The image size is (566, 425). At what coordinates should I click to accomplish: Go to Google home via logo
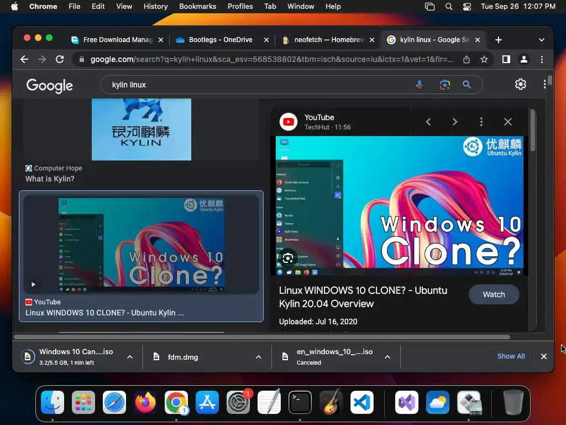tap(49, 85)
